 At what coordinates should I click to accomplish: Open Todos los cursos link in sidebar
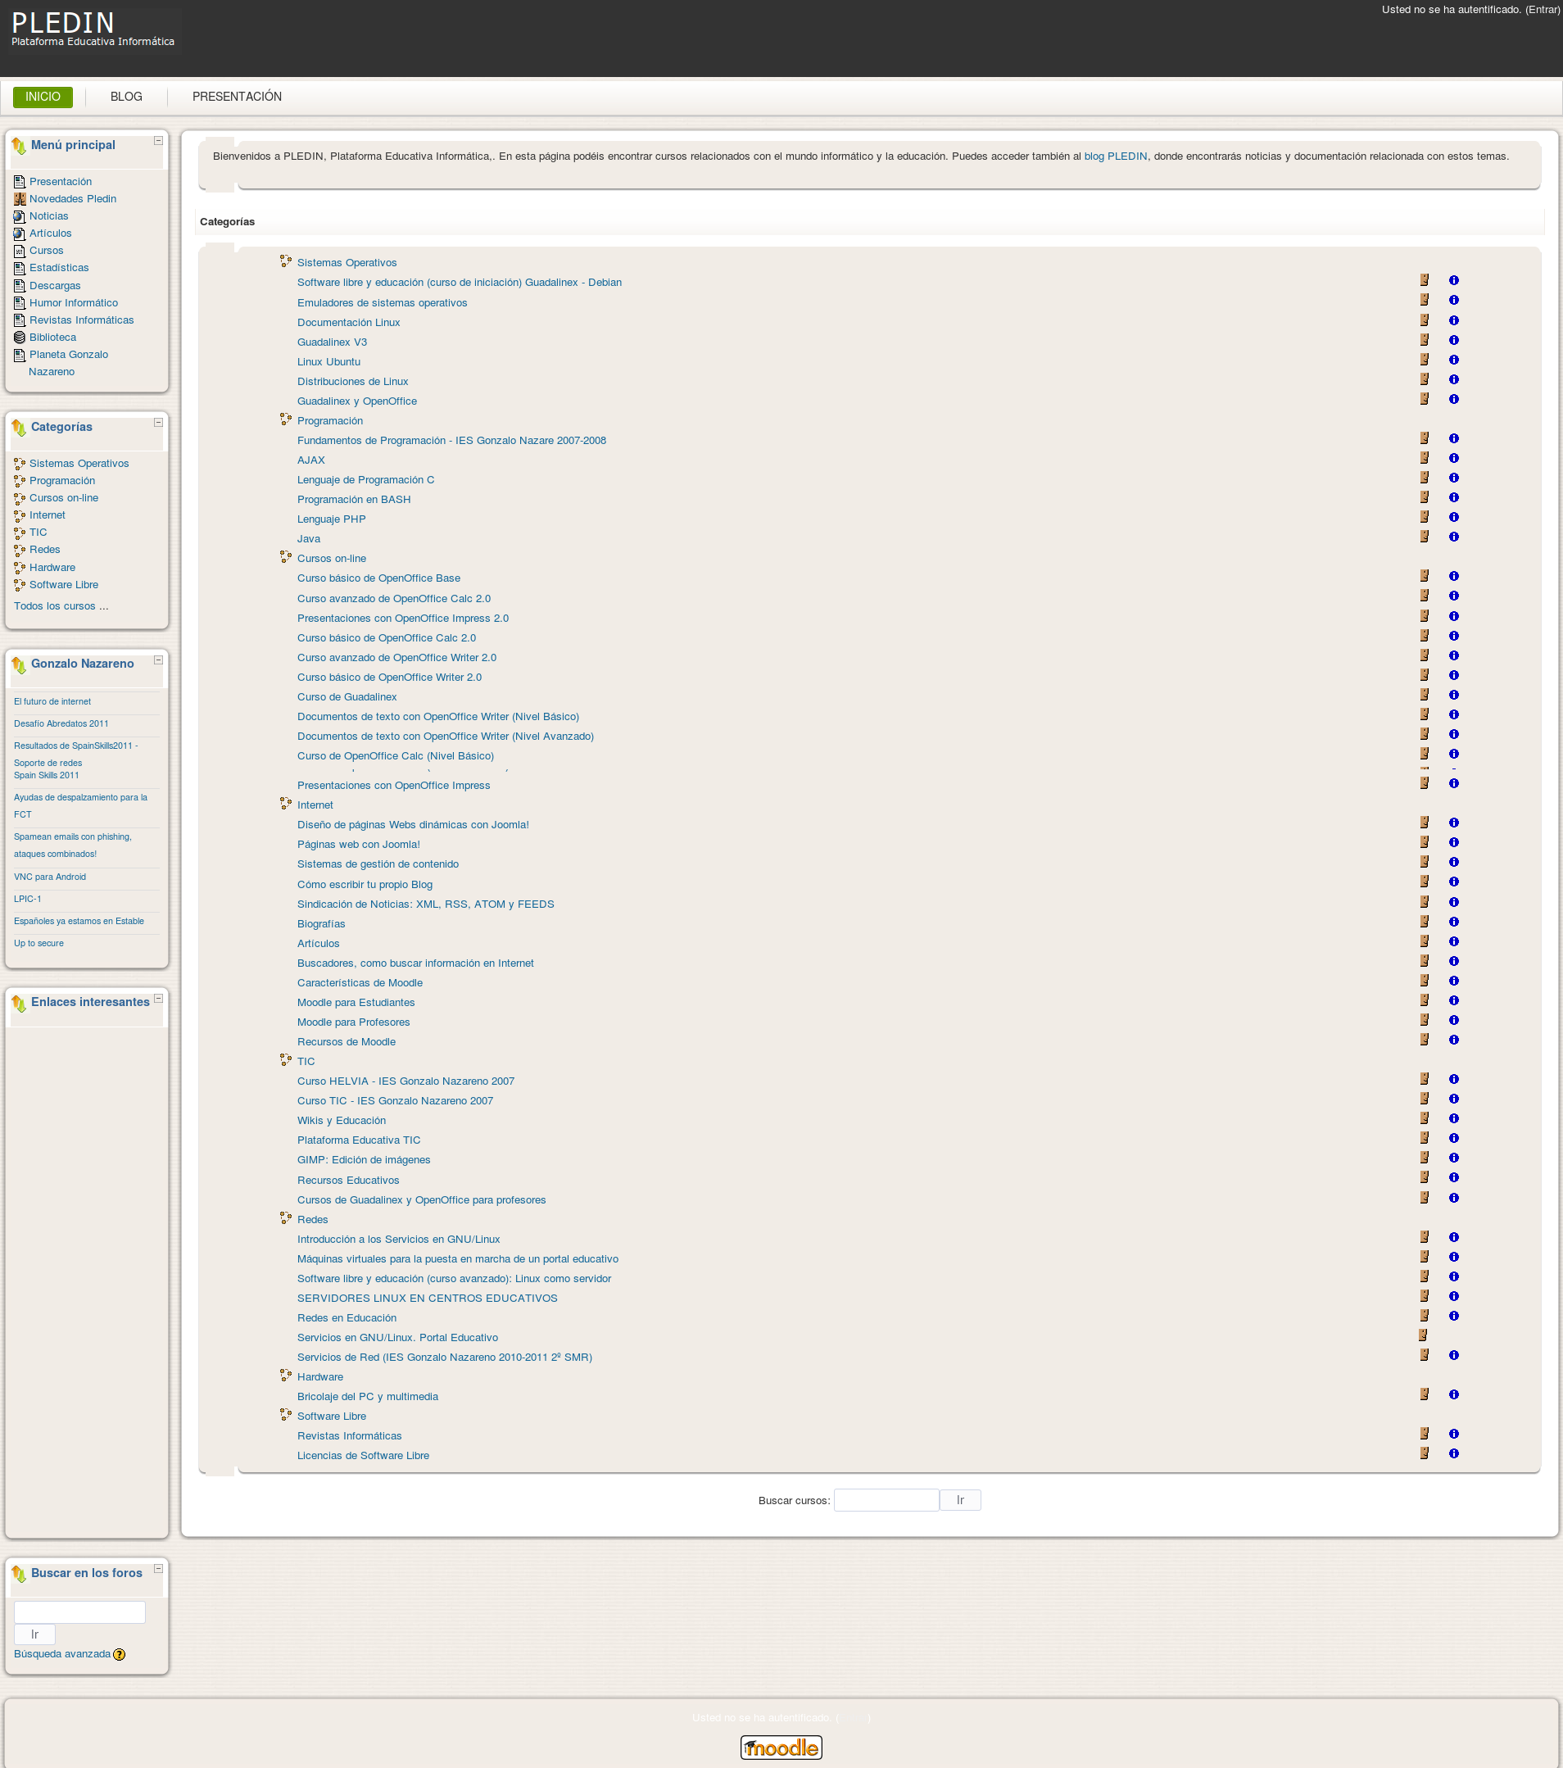tap(61, 606)
